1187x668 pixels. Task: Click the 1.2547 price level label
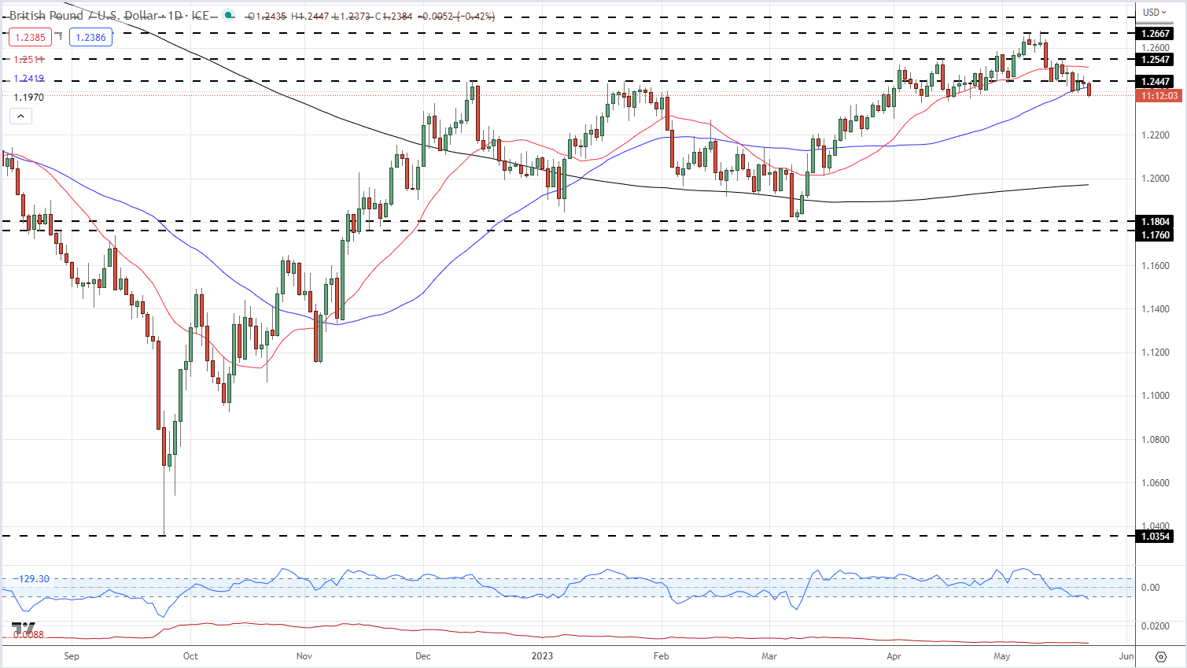pyautogui.click(x=1155, y=60)
